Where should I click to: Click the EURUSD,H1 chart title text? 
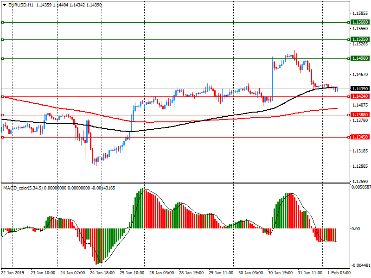[21, 5]
